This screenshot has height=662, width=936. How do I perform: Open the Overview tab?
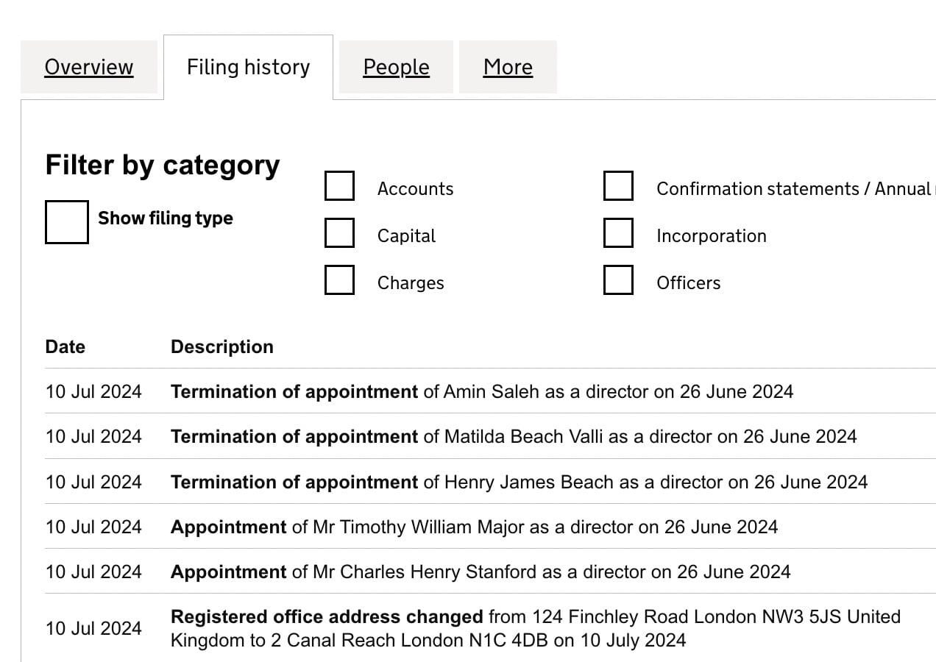(x=89, y=67)
